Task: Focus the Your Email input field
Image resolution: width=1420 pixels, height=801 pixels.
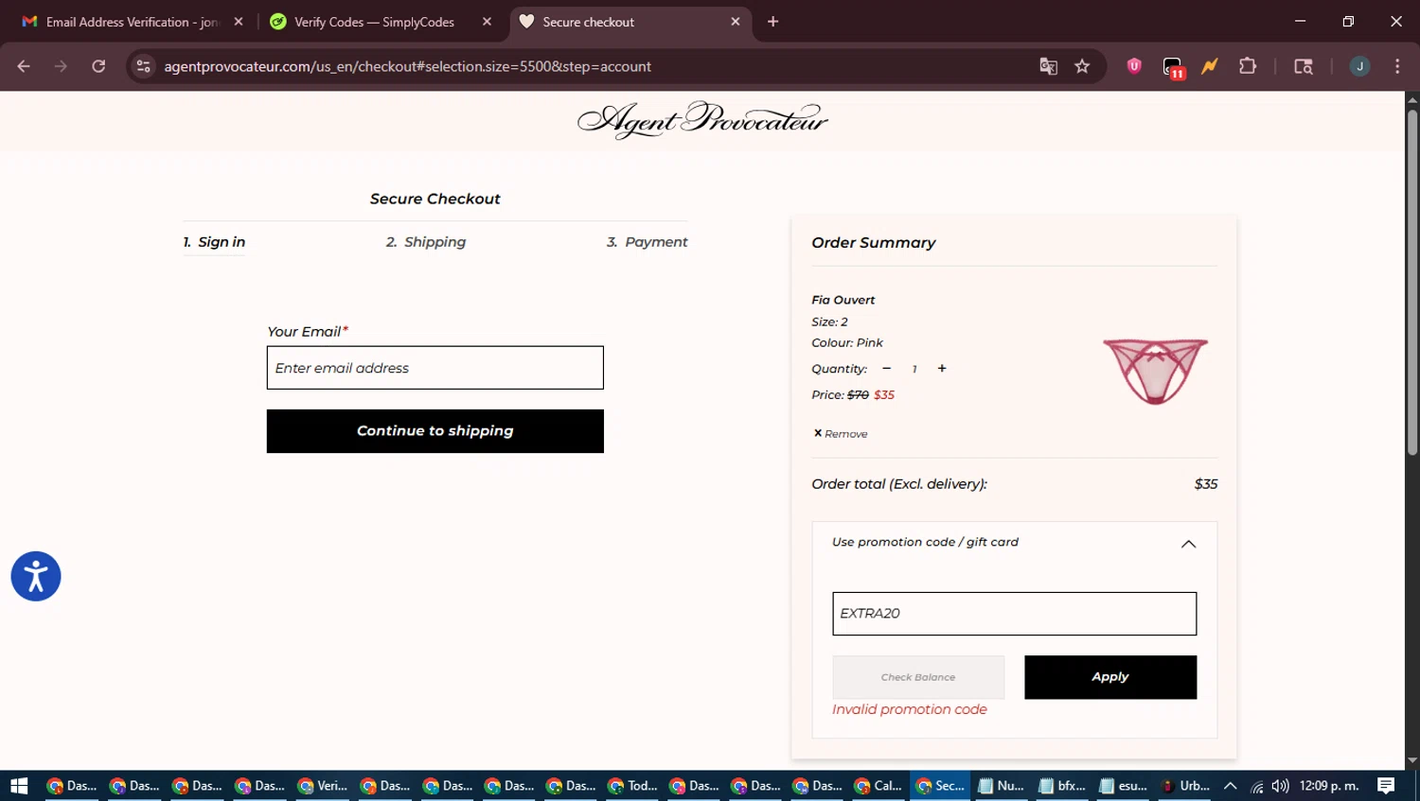Action: [x=435, y=368]
